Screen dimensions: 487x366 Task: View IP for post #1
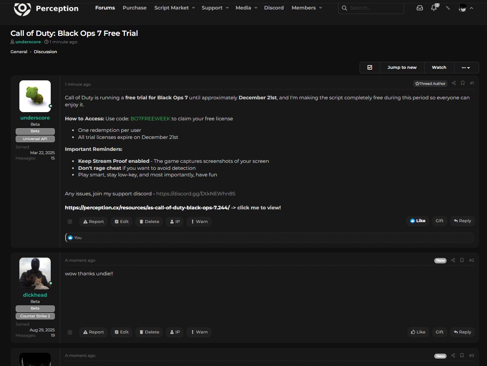coord(175,221)
